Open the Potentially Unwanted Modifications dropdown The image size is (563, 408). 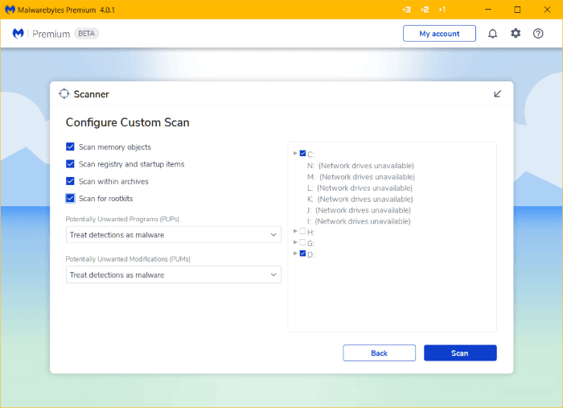click(x=174, y=274)
